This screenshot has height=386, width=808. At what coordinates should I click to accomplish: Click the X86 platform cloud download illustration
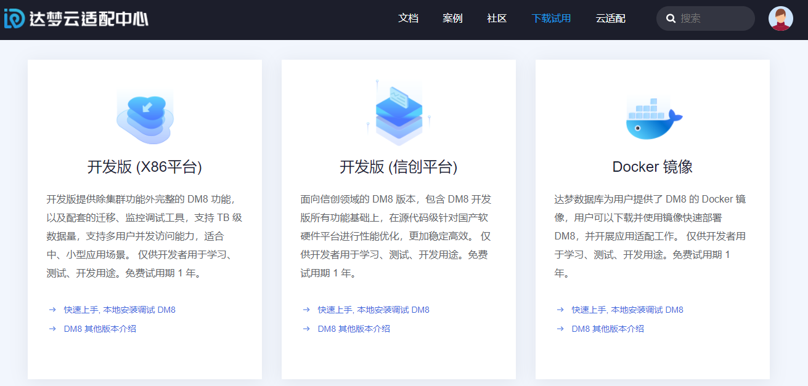click(145, 116)
